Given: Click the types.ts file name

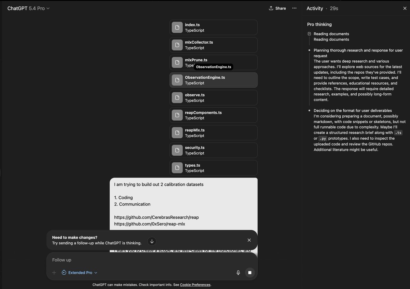Looking at the screenshot, I should click(193, 165).
